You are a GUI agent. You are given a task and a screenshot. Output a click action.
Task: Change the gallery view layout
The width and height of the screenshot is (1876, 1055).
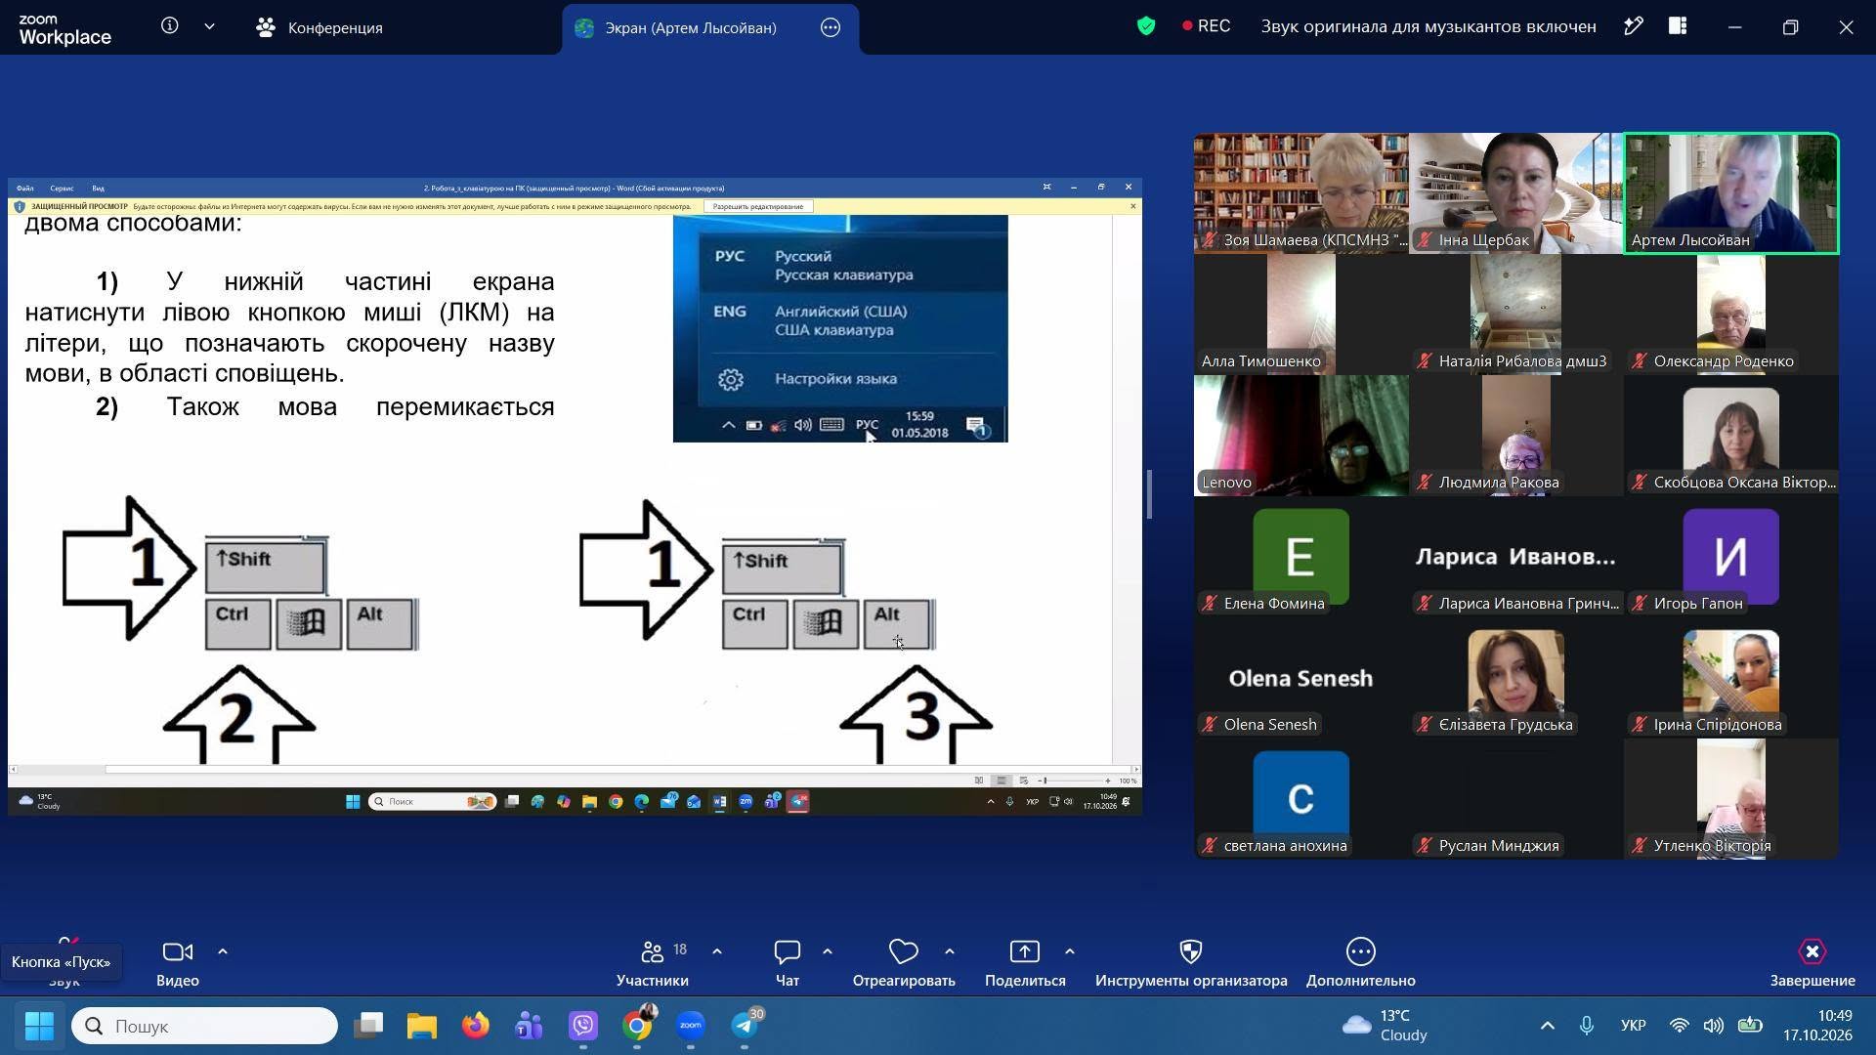(x=1678, y=26)
